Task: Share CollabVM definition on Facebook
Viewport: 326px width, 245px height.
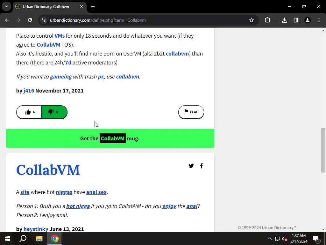Action: pyautogui.click(x=201, y=166)
